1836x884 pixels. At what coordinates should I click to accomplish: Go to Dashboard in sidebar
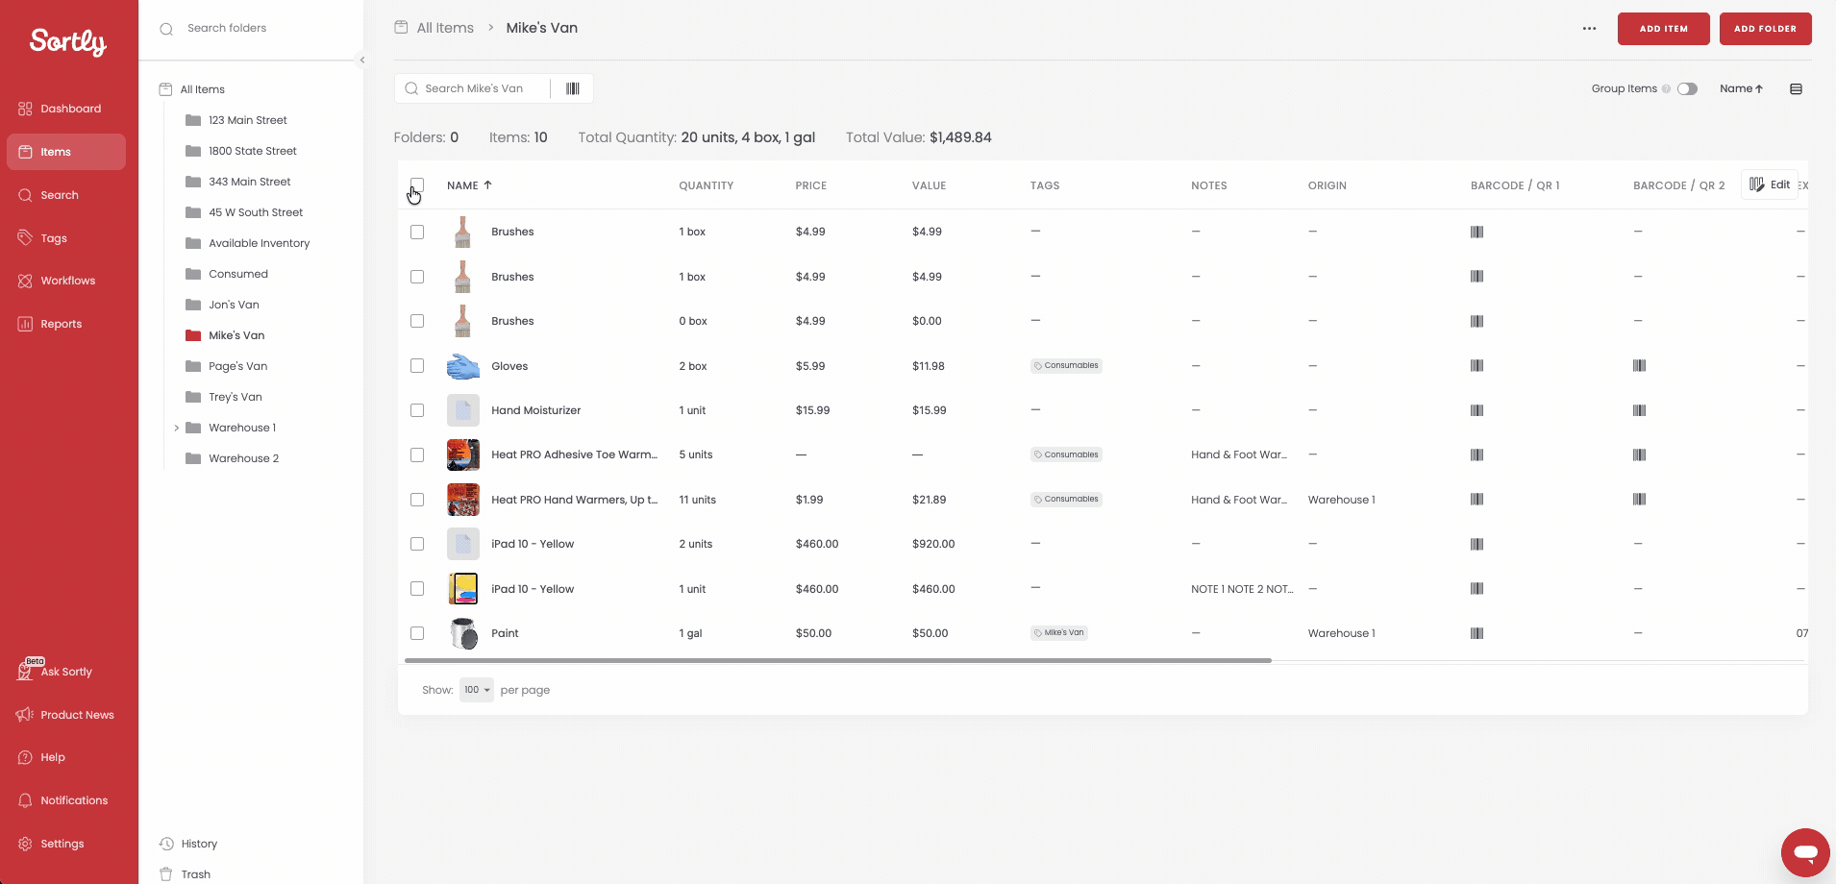69,109
